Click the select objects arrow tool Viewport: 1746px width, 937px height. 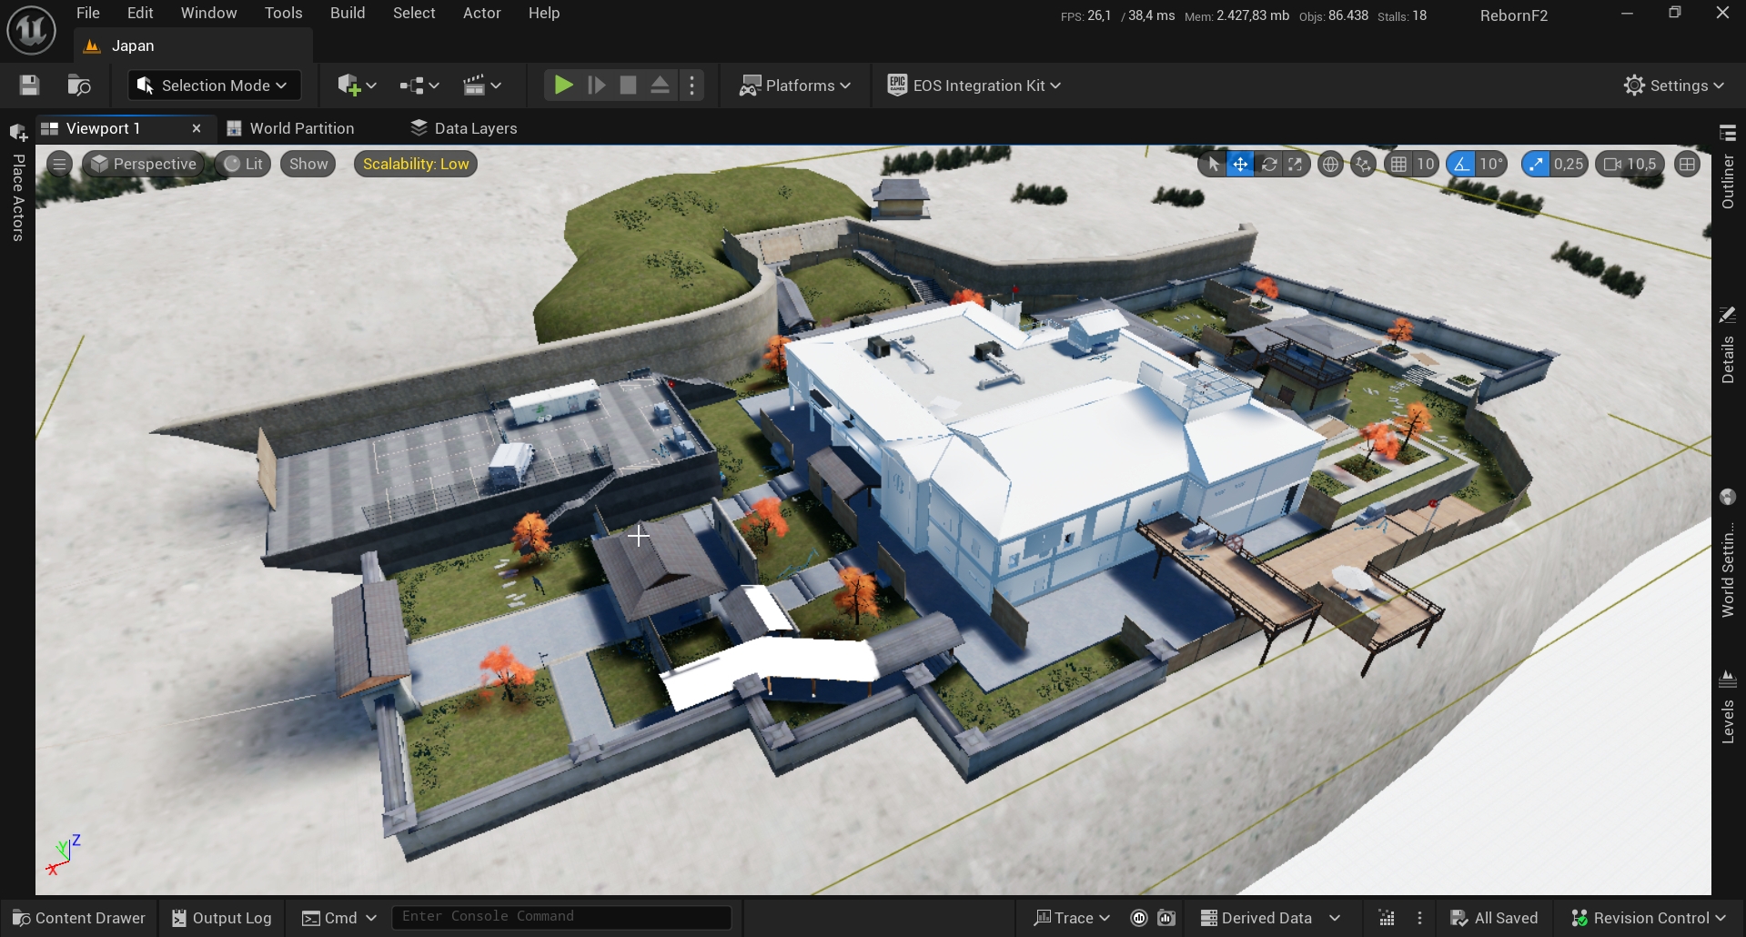1213,165
